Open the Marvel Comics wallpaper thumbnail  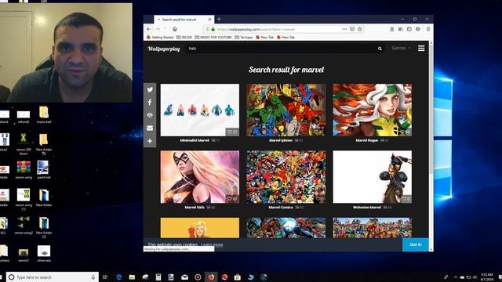(x=286, y=177)
